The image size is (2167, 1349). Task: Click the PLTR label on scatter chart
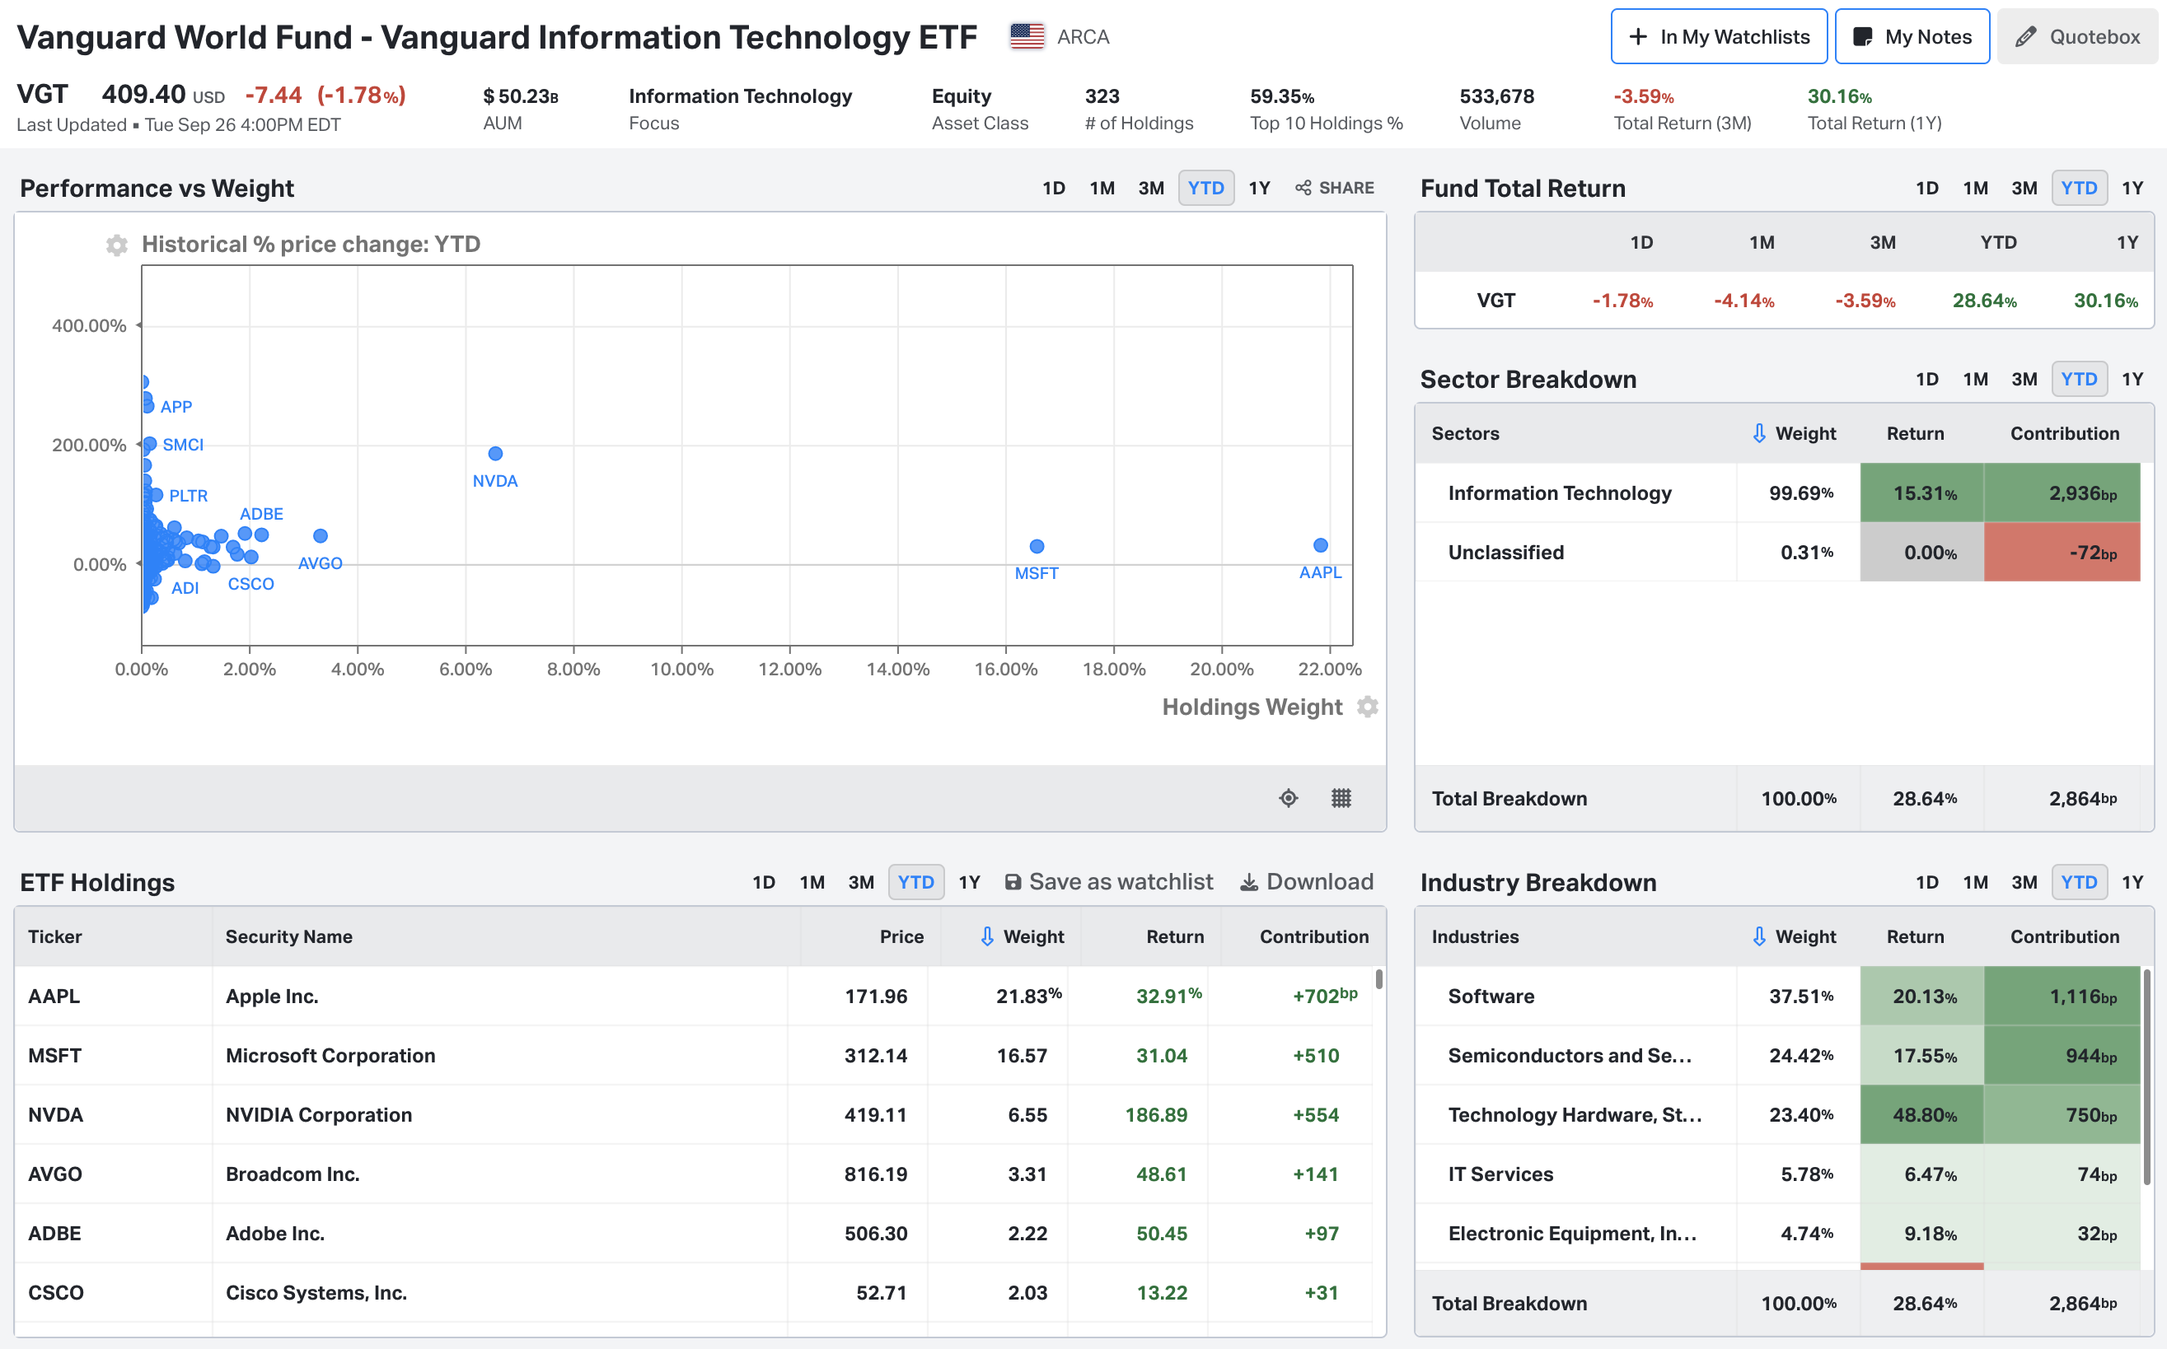pyautogui.click(x=189, y=495)
